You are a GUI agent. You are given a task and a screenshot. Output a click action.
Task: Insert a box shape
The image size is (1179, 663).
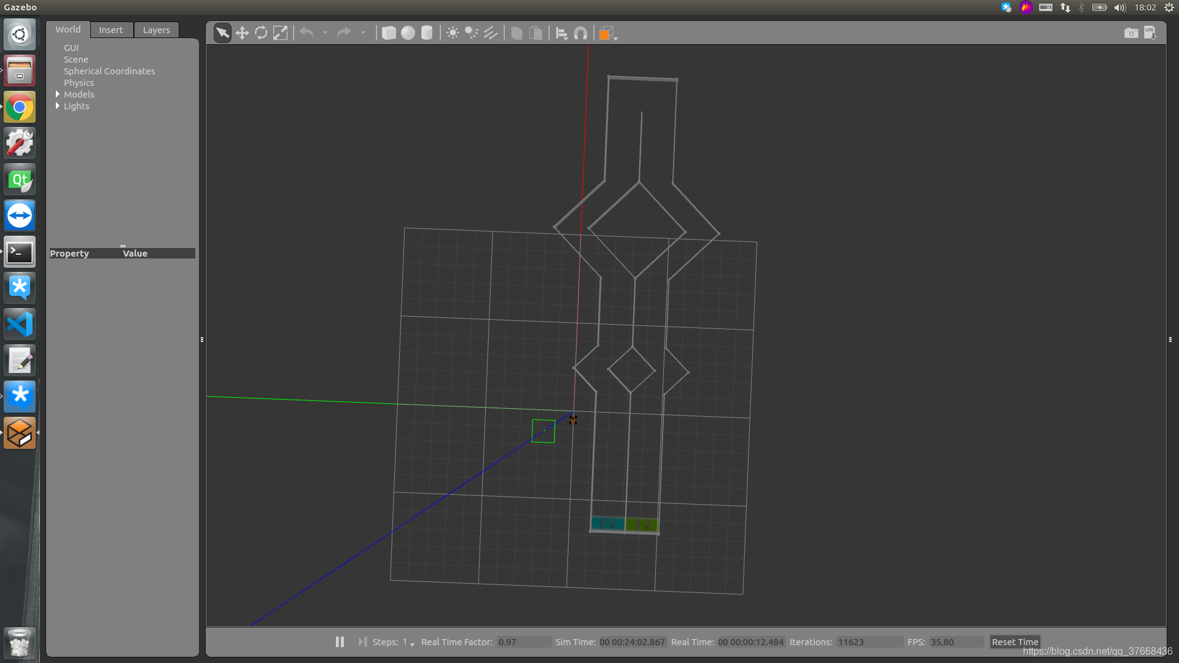coord(389,33)
